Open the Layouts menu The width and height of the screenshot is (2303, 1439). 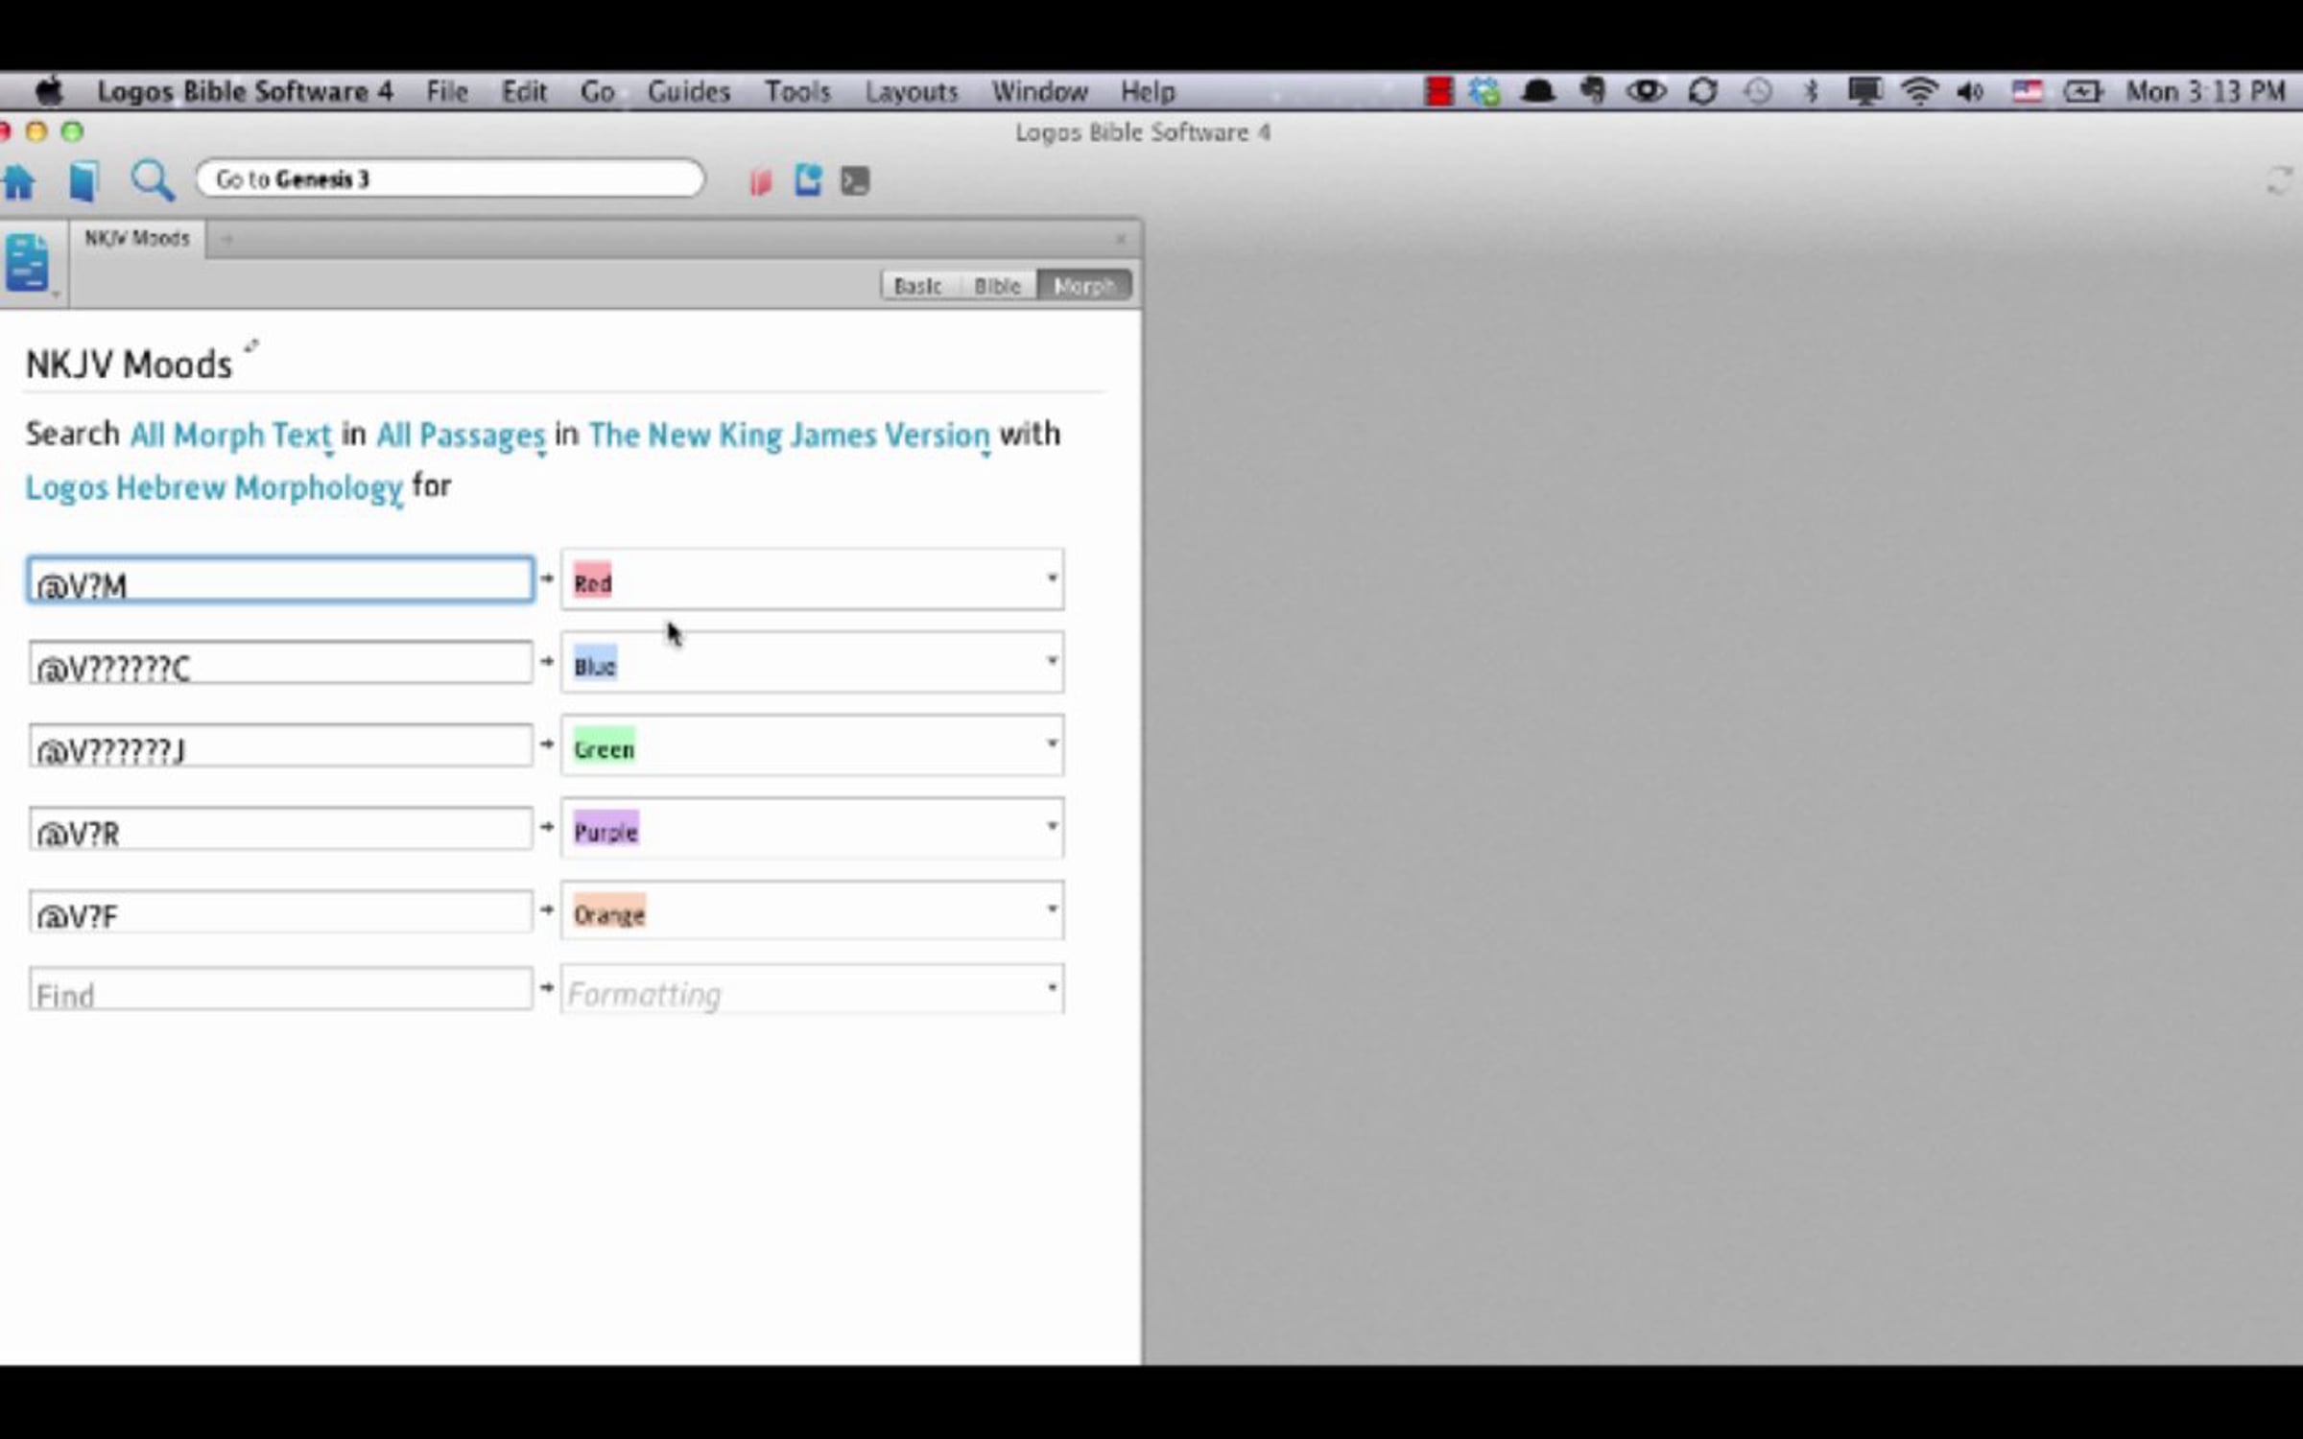point(911,92)
